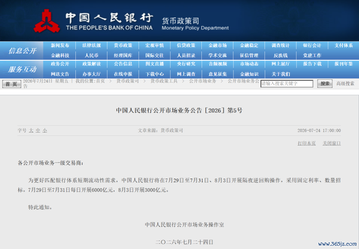Viewport: 359px width, 249px height.
Task: Open 网上展厅 menu item
Action: [x=281, y=64]
